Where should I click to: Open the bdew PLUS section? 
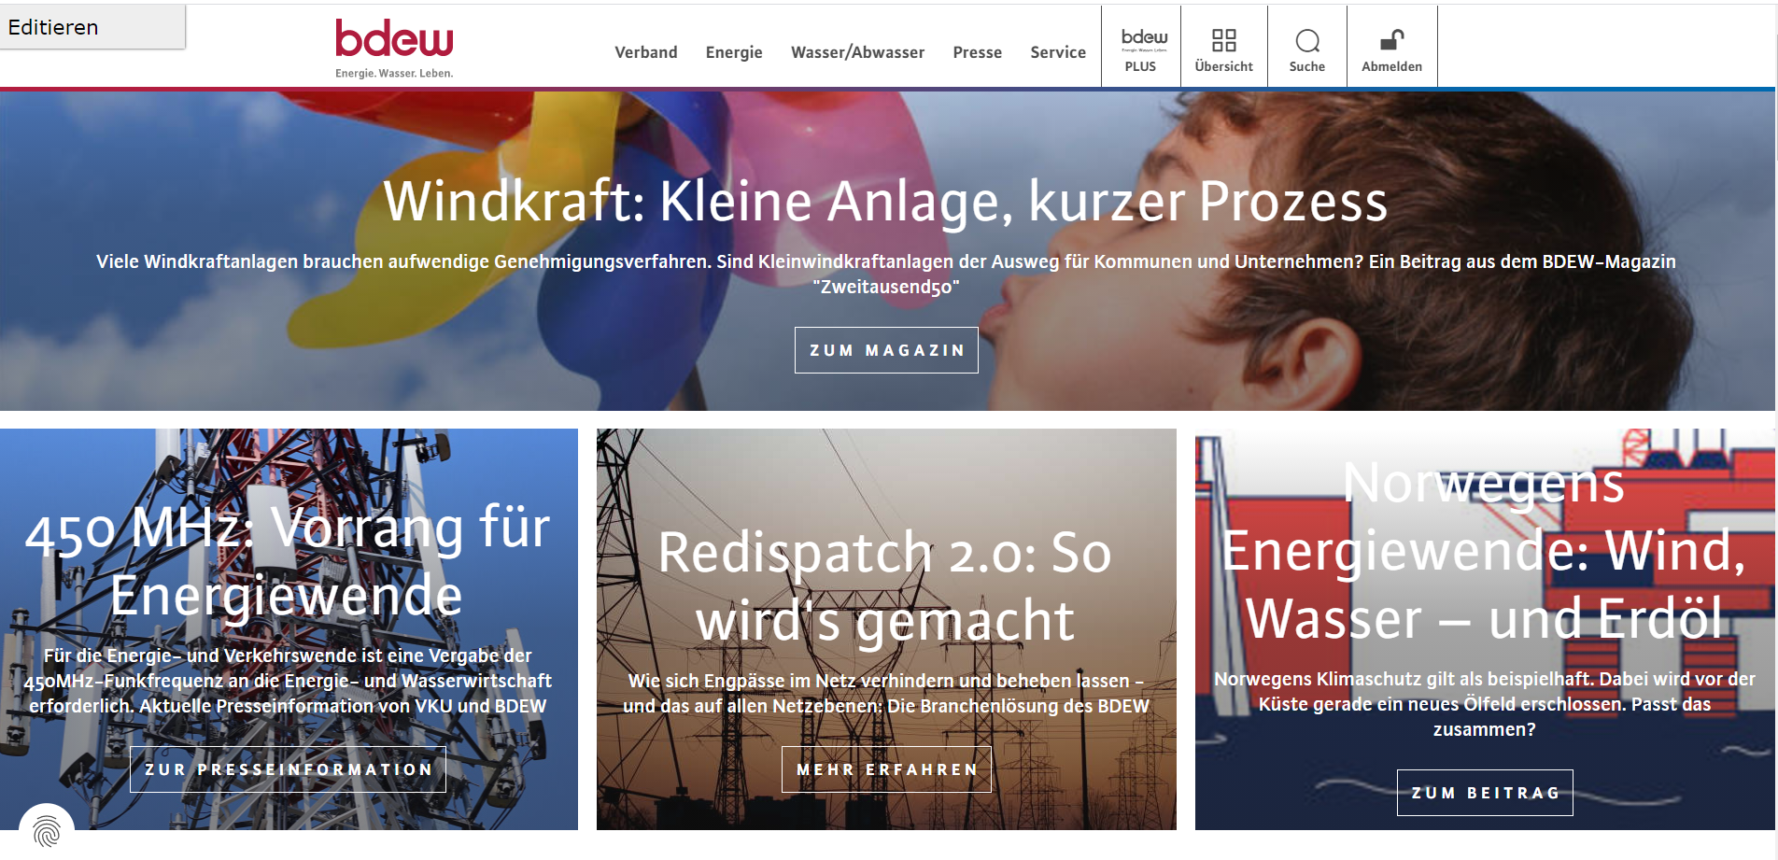pyautogui.click(x=1141, y=47)
